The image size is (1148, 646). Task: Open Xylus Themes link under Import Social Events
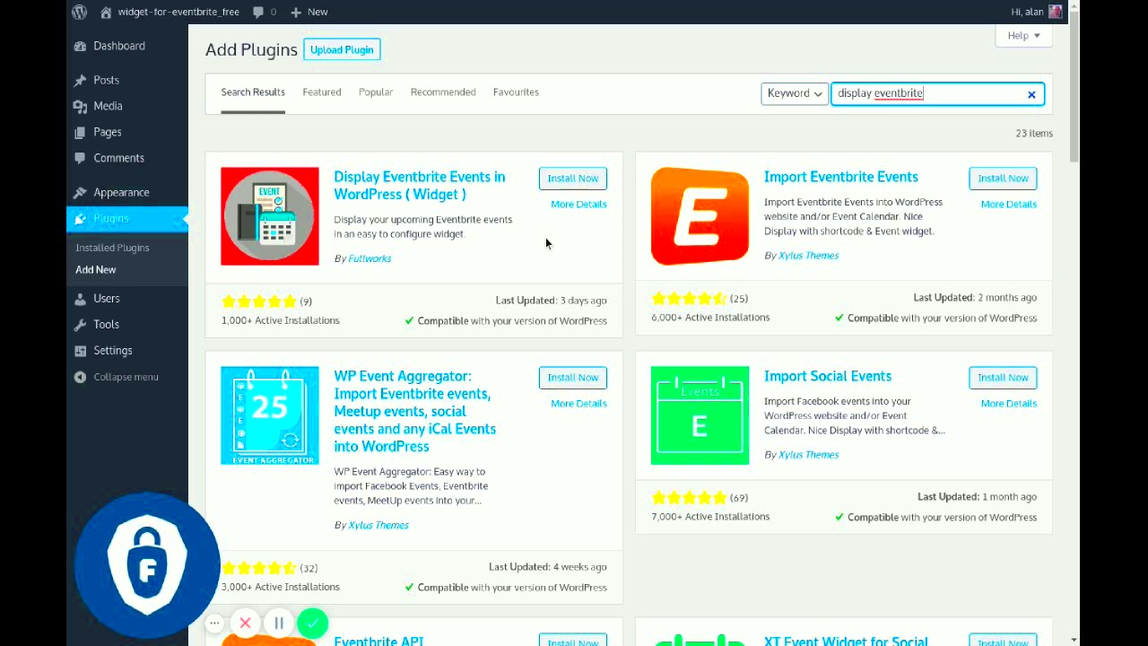click(808, 455)
